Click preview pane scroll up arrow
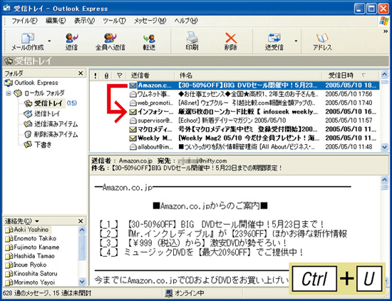Viewport: 392px width, 301px height. click(x=384, y=180)
